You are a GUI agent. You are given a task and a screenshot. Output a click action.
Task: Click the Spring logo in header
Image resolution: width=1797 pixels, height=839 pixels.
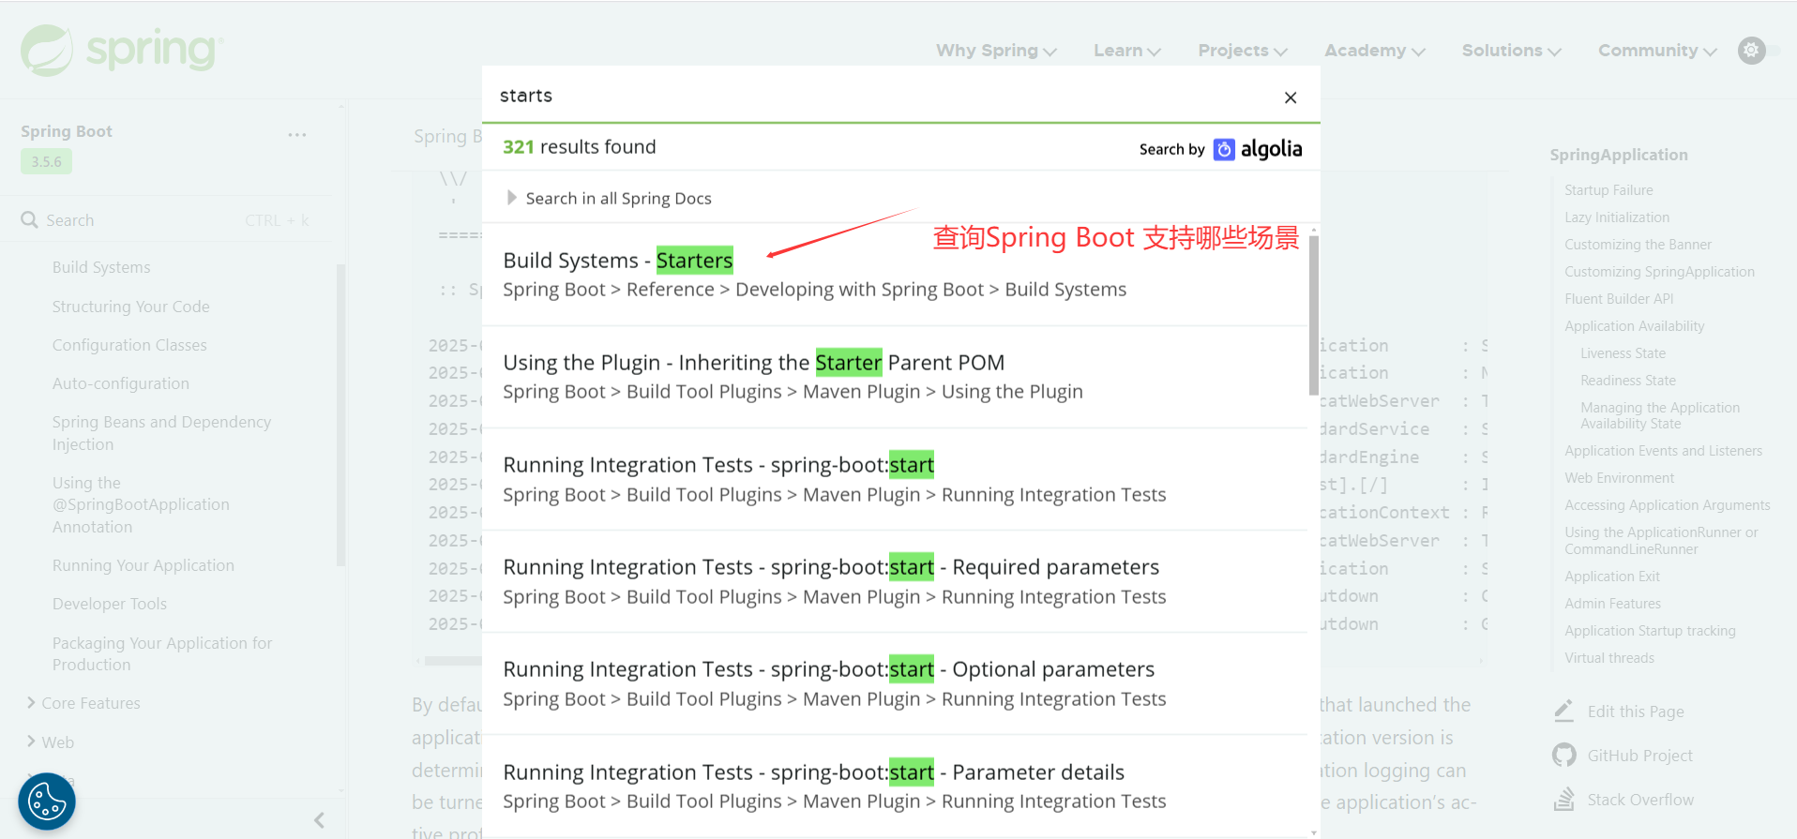[x=122, y=50]
